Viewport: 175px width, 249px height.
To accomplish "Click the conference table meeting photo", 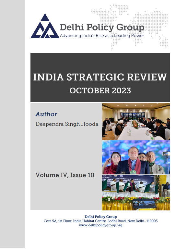I will pyautogui.click(x=136, y=121).
